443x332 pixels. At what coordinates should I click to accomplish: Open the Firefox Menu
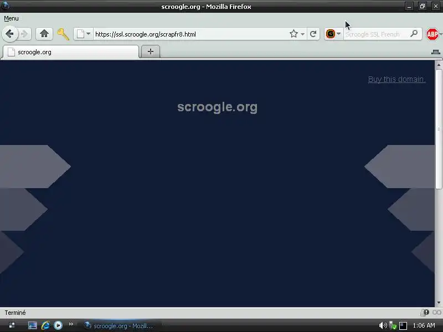(11, 18)
